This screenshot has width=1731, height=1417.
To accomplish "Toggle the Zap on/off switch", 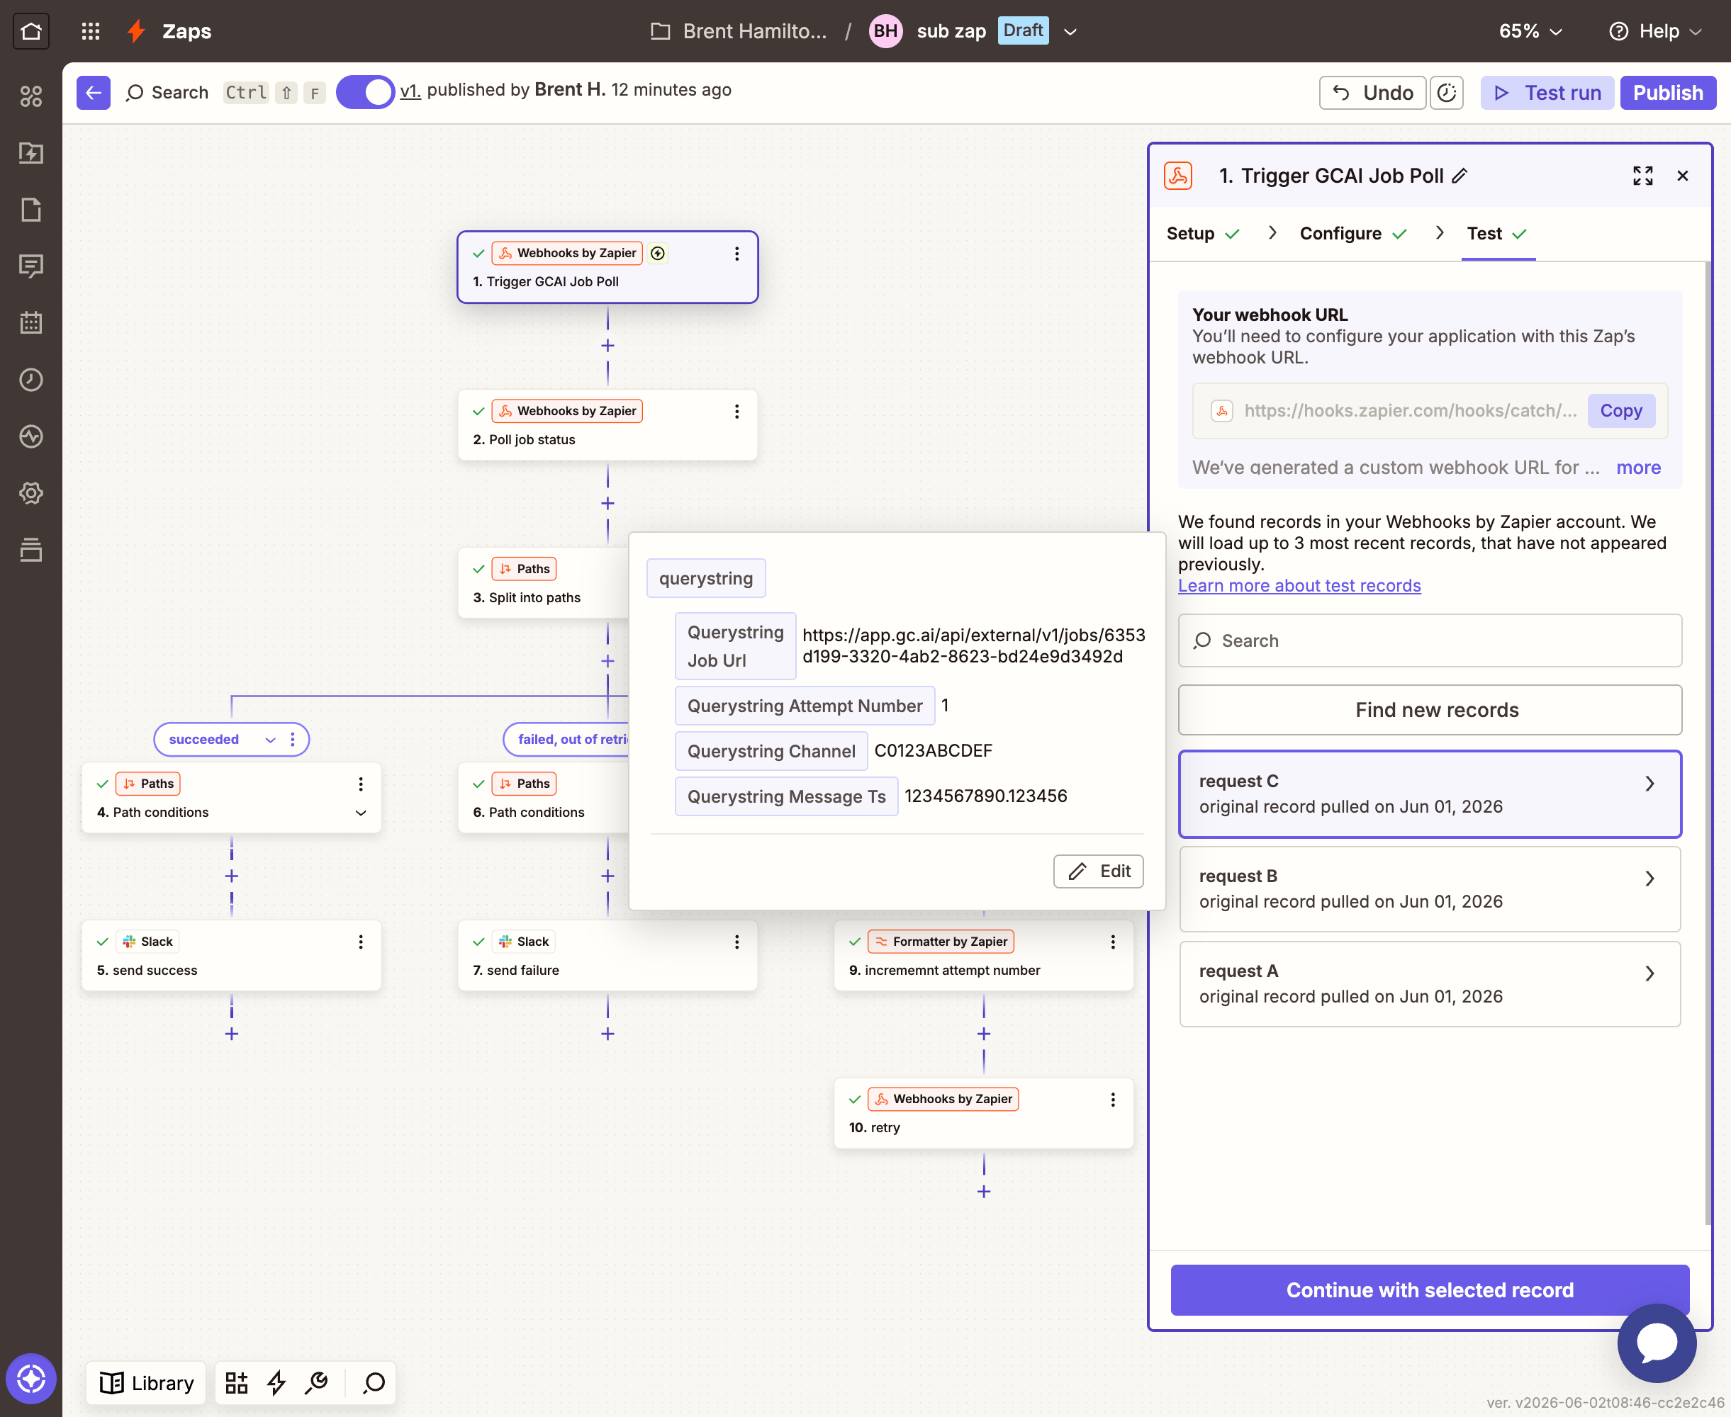I will pyautogui.click(x=365, y=92).
